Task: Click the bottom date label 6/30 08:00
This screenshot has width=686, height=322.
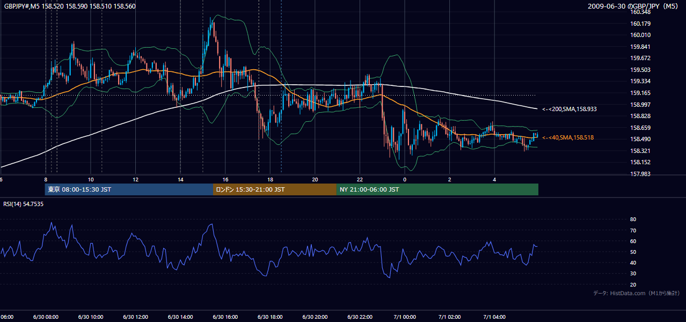Action: click(45, 317)
